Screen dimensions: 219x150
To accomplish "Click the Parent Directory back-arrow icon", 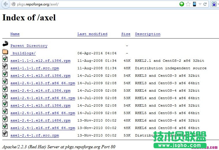I will tap(5, 44).
